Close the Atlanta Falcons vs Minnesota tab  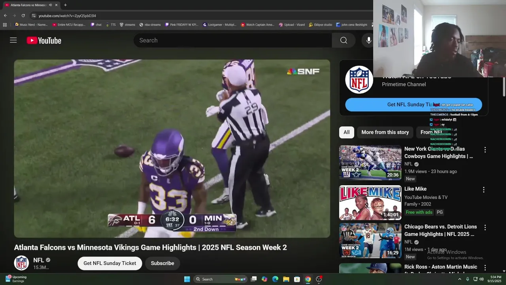(x=56, y=5)
